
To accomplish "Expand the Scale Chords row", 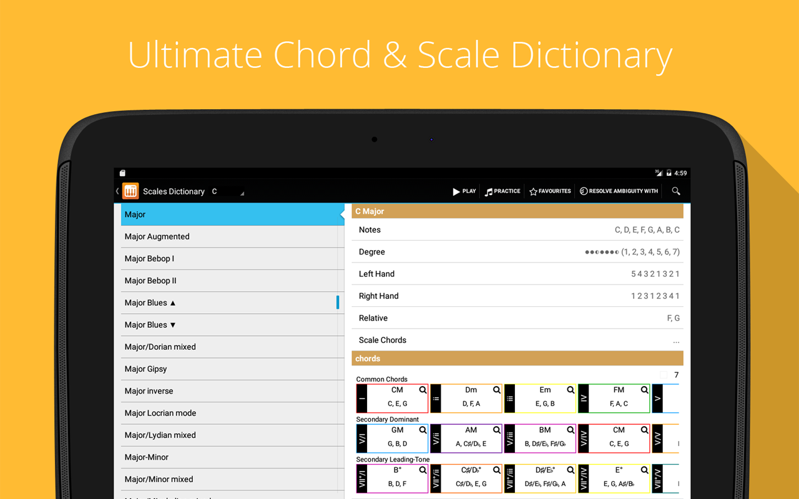I will click(x=517, y=340).
